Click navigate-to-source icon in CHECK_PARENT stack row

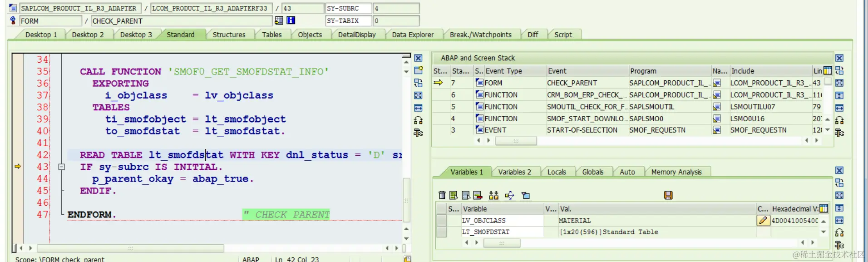[x=717, y=83]
